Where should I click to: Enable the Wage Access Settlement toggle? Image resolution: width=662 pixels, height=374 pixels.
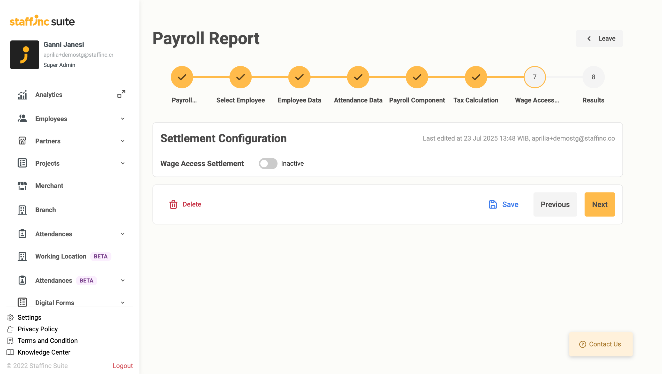pyautogui.click(x=268, y=164)
